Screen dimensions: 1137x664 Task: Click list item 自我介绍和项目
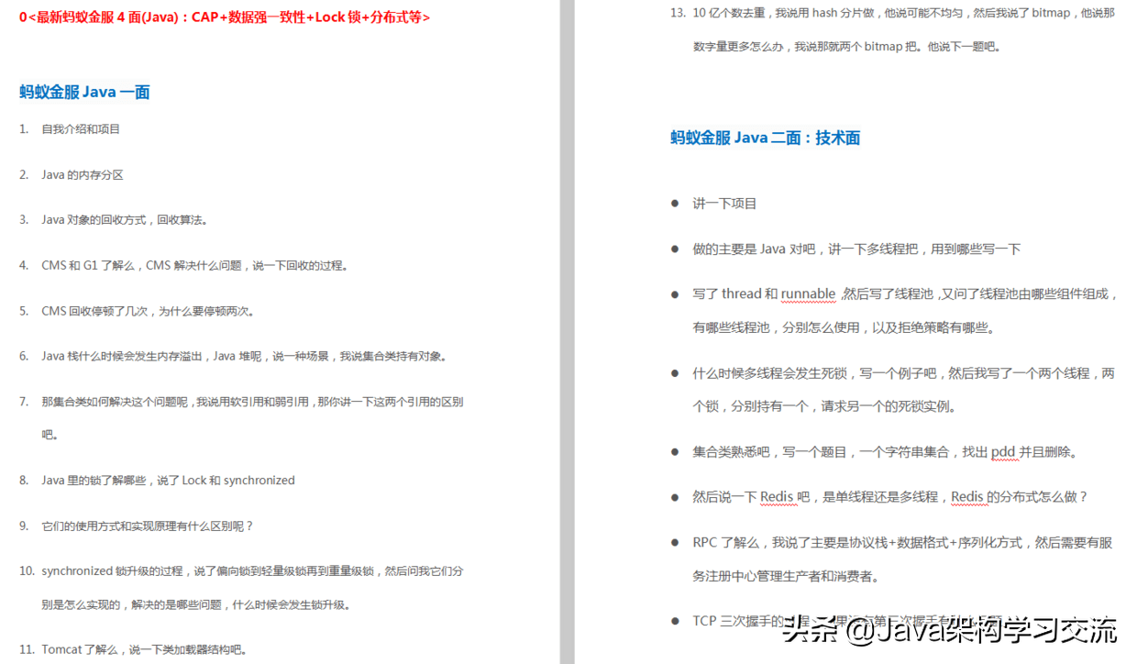point(81,129)
